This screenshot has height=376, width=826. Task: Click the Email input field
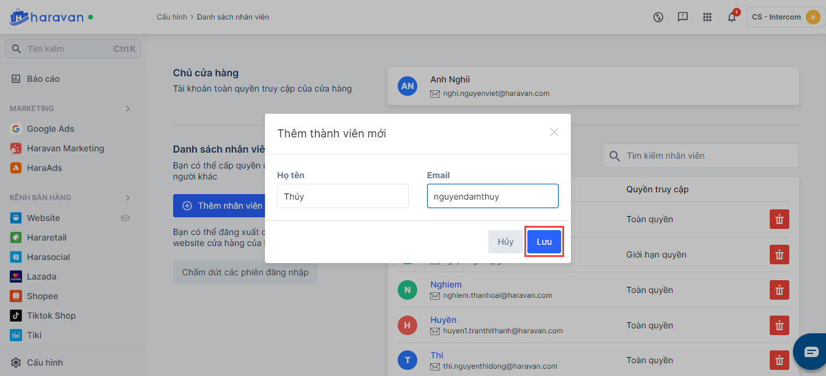pos(493,196)
